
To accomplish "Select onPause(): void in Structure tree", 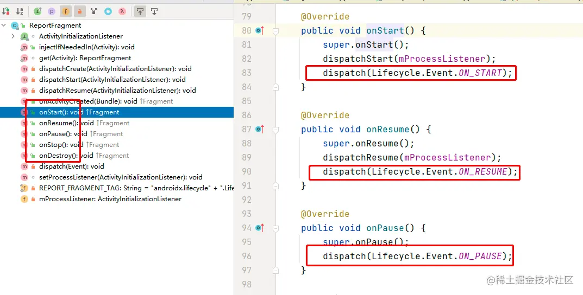I will click(63, 133).
